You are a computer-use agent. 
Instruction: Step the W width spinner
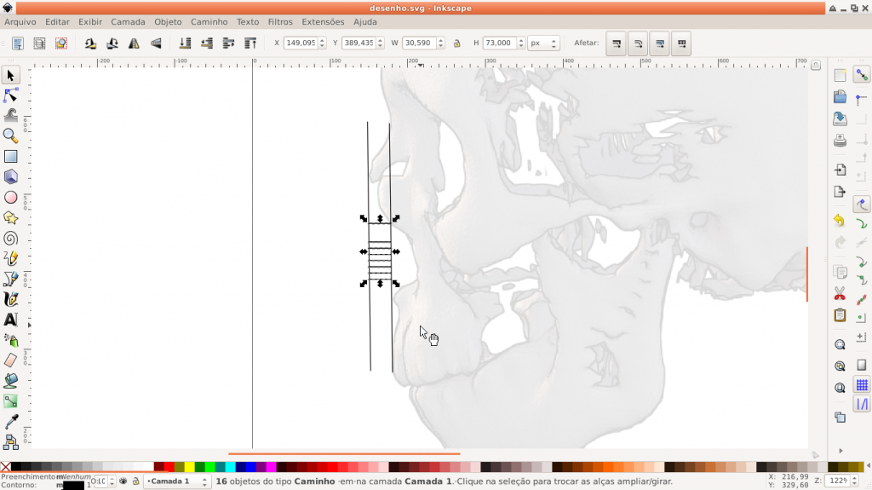click(440, 43)
